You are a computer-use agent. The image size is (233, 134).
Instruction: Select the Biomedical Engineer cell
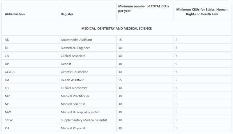pos(75,48)
